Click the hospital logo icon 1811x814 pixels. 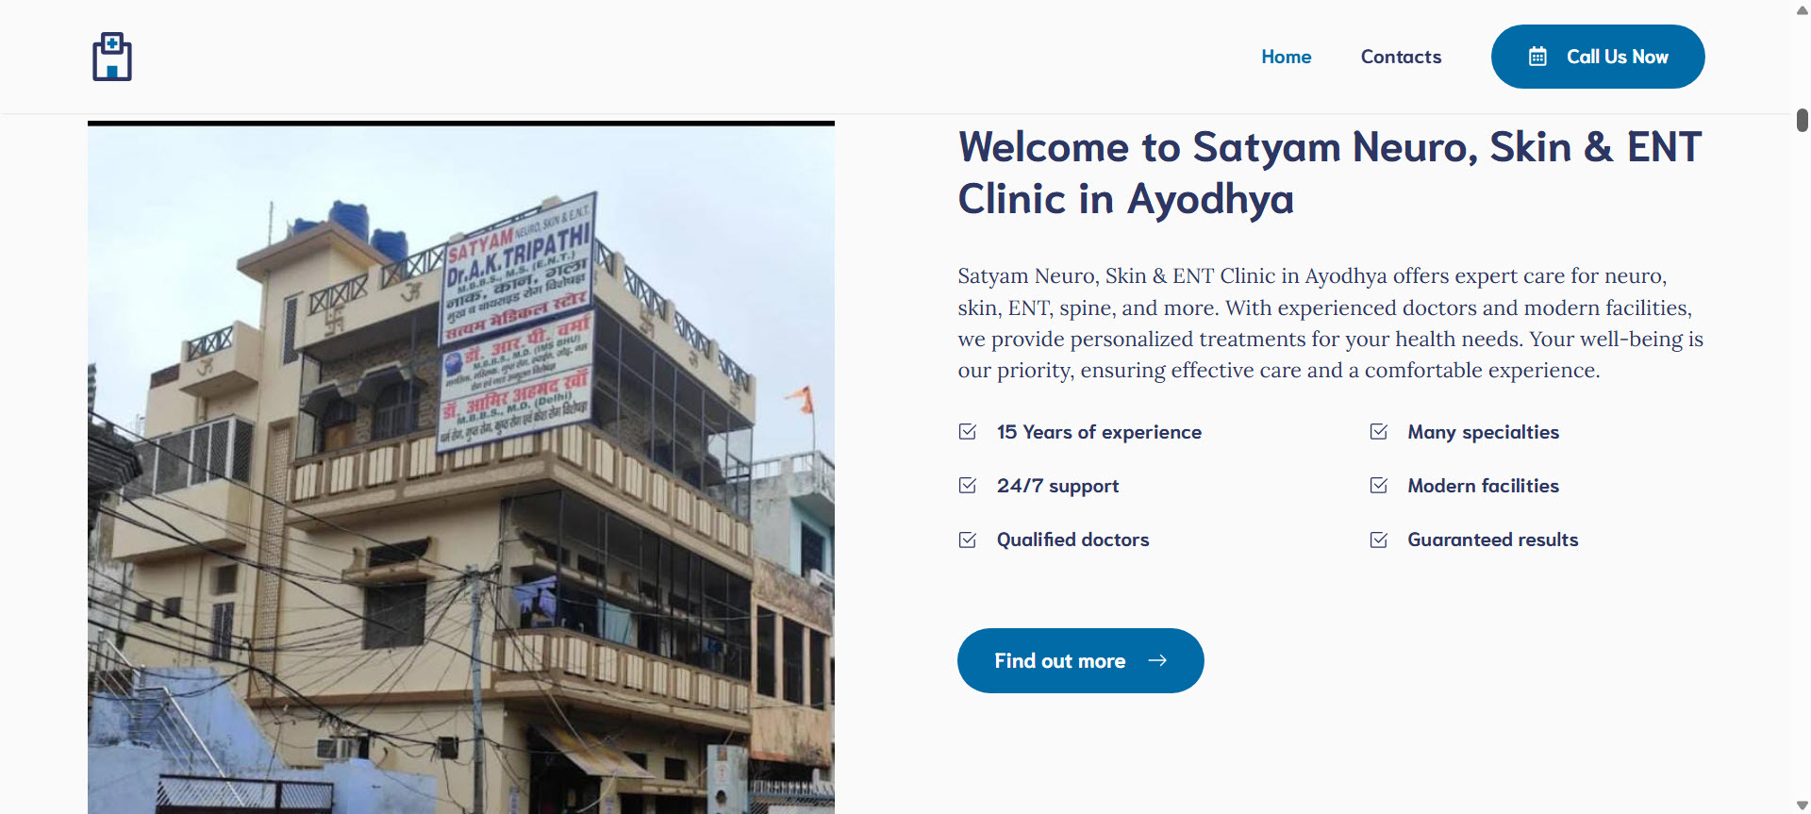click(111, 57)
